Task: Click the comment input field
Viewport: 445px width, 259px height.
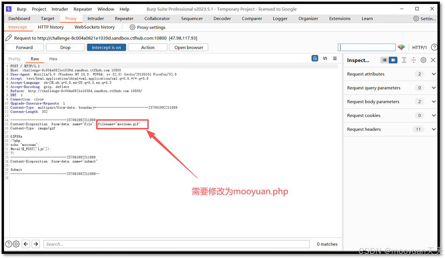Action: (x=367, y=47)
